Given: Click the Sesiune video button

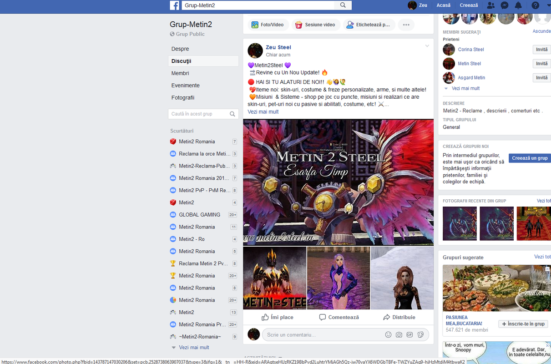Looking at the screenshot, I should coord(315,25).
